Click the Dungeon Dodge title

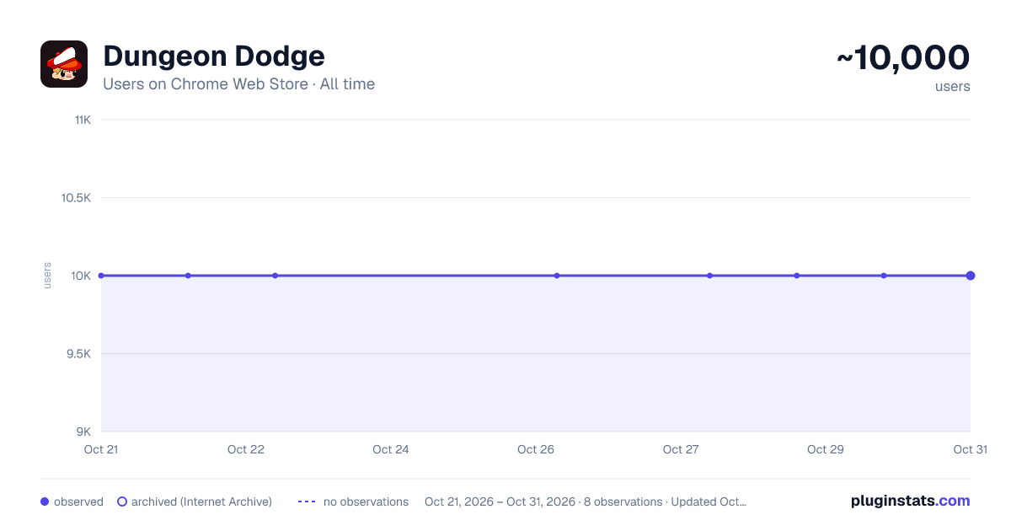[214, 56]
